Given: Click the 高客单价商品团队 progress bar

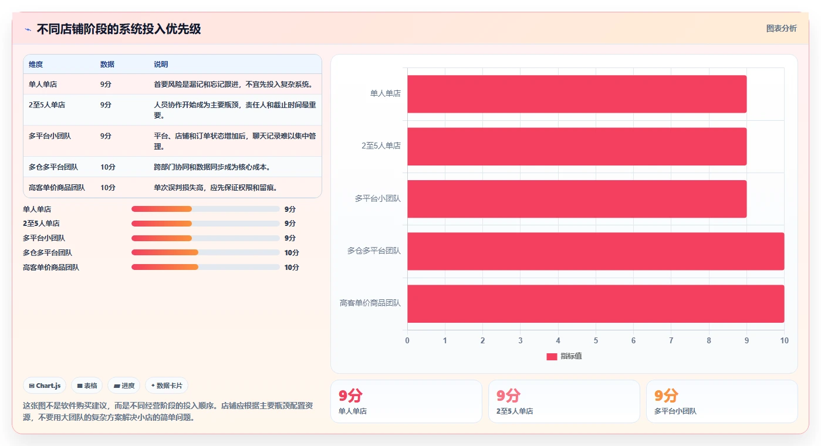Looking at the screenshot, I should [205, 267].
